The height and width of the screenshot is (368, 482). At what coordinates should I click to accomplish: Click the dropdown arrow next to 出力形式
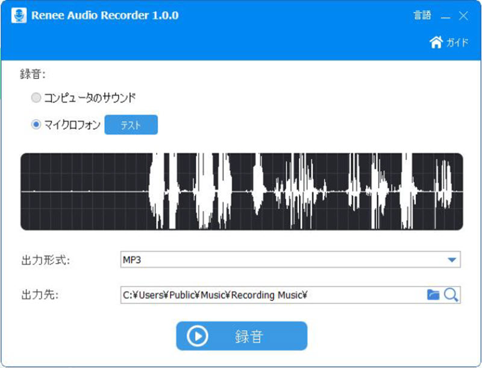(452, 258)
